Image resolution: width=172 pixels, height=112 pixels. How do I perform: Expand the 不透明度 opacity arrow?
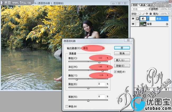[x=169, y=9]
